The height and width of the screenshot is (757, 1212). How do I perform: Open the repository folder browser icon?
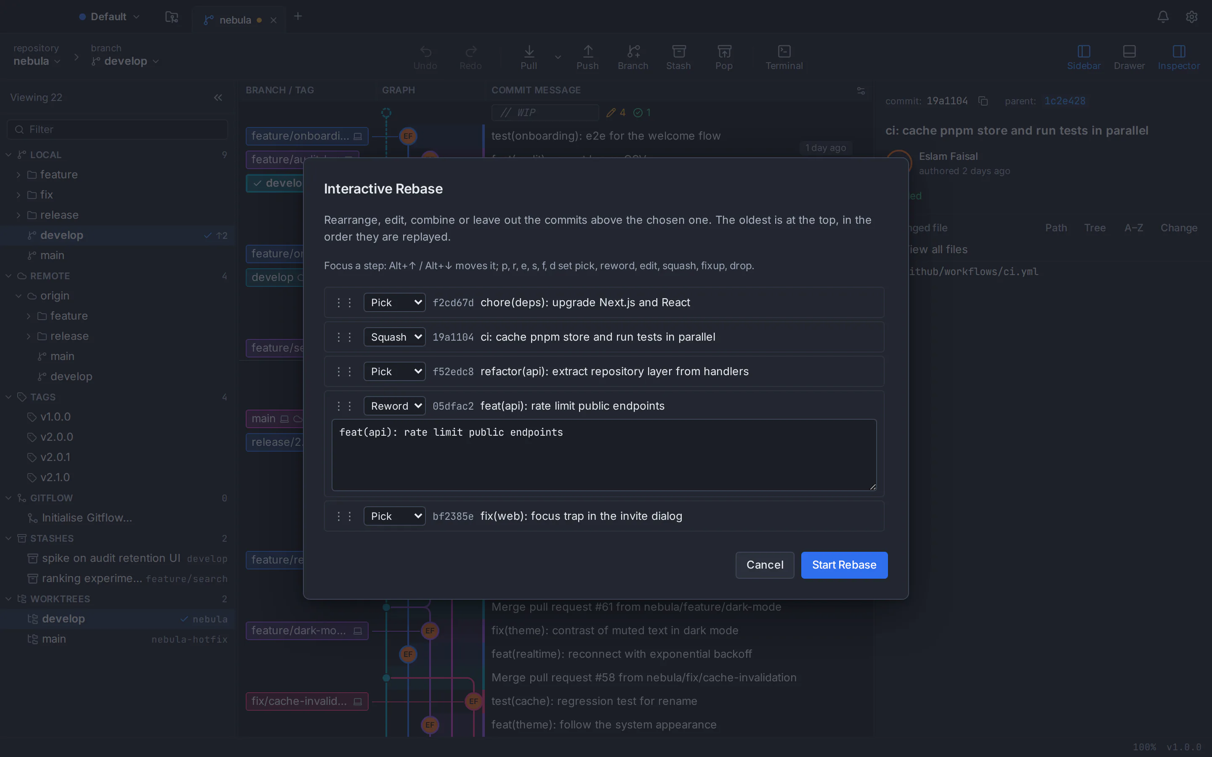click(x=172, y=17)
